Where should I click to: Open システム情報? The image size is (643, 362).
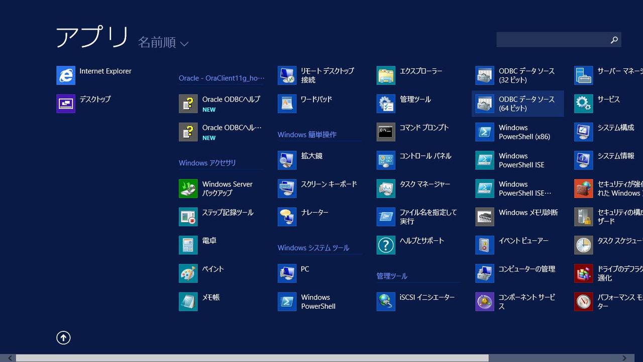(604, 160)
